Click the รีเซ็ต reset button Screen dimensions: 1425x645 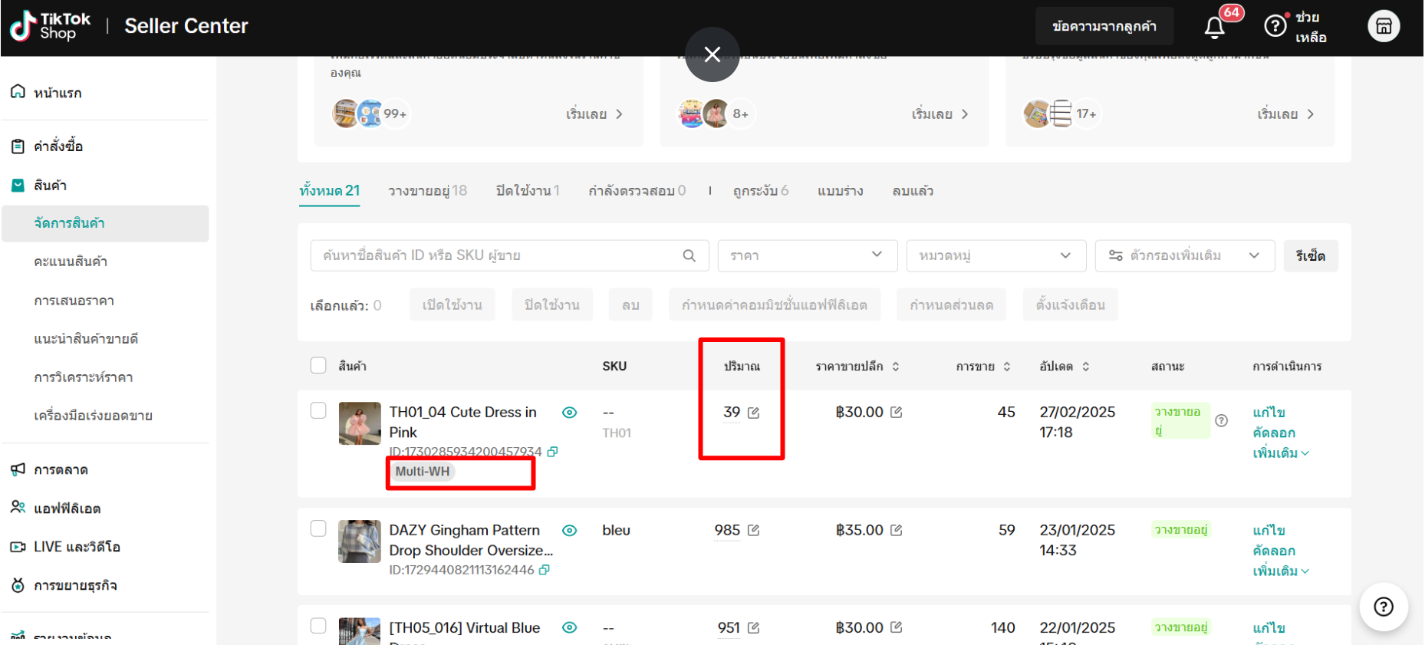pyautogui.click(x=1311, y=255)
